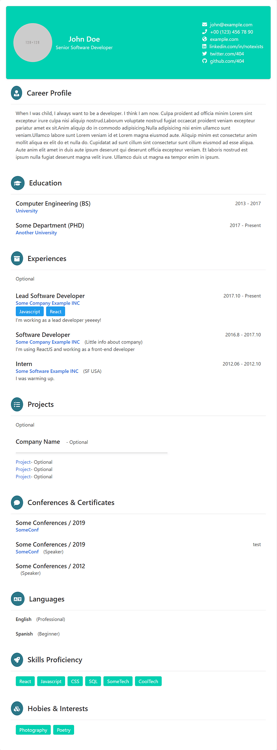
Task: Open the Another University link
Action: 36,233
